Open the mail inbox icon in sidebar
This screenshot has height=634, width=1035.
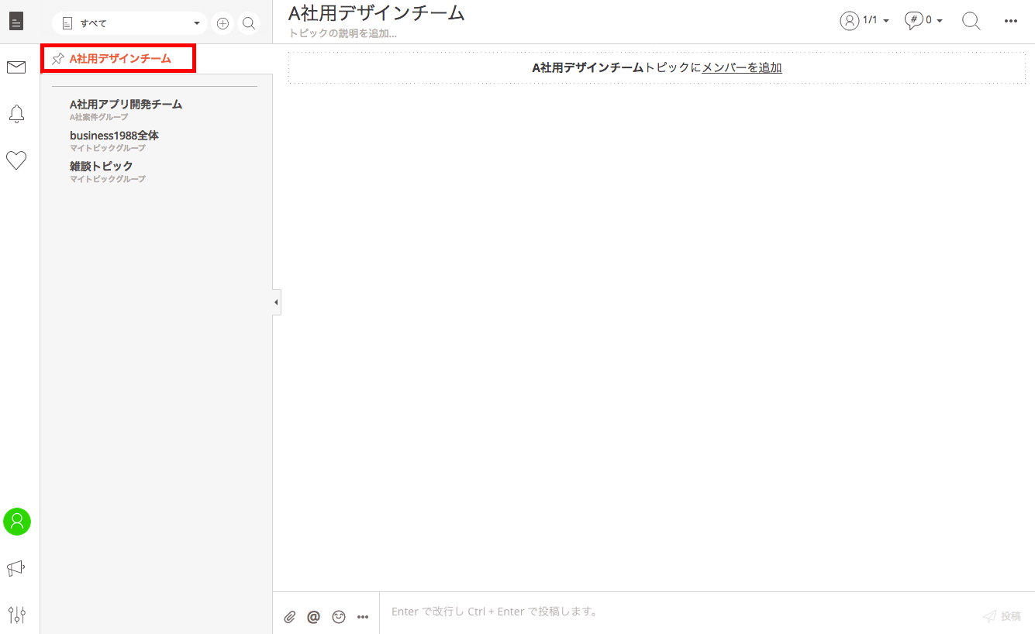click(x=16, y=67)
